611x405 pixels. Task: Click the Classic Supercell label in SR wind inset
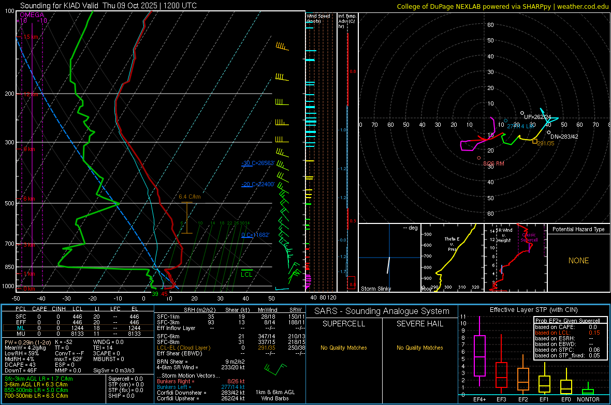[x=529, y=237]
